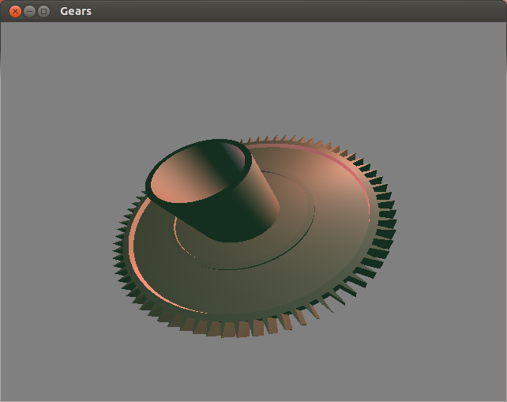Close the Gears window
The image size is (507, 402).
[14, 11]
